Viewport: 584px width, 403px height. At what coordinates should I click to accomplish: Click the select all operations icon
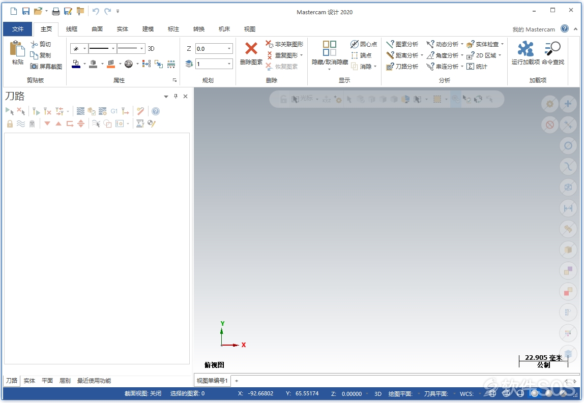click(10, 111)
